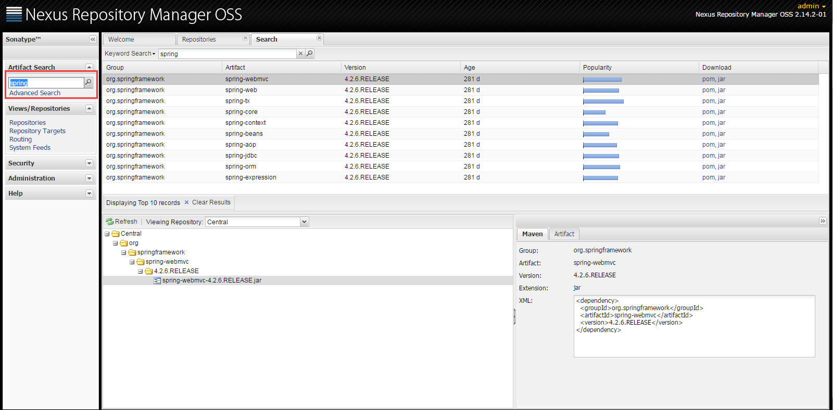The image size is (833, 410).
Task: Sort results by Popularity column
Action: pos(639,68)
